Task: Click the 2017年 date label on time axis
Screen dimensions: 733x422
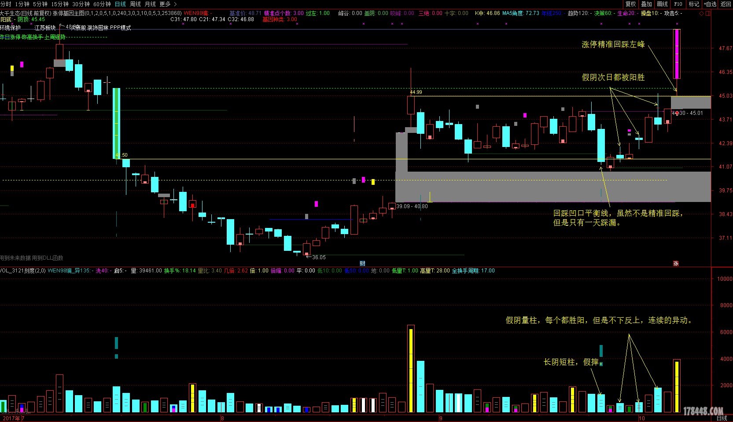Action: [x=11, y=418]
